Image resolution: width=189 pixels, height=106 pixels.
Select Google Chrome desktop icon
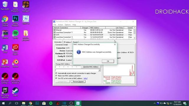(5, 21)
